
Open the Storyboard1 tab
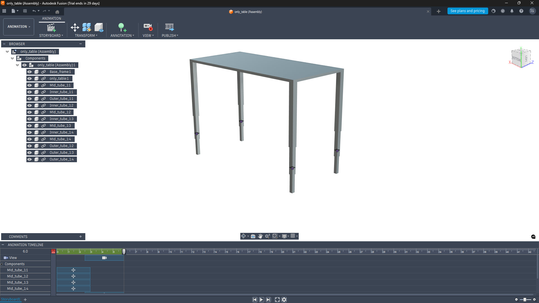11,299
